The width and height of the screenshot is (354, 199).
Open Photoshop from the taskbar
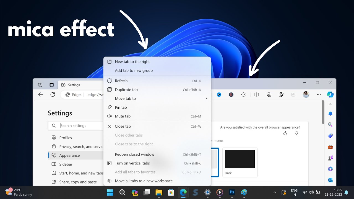pyautogui.click(x=232, y=192)
